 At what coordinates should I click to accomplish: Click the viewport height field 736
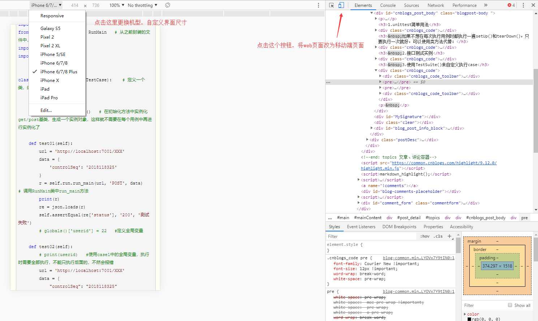point(96,5)
